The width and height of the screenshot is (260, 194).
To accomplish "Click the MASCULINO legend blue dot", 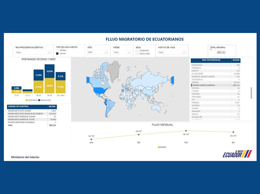I will [39, 100].
